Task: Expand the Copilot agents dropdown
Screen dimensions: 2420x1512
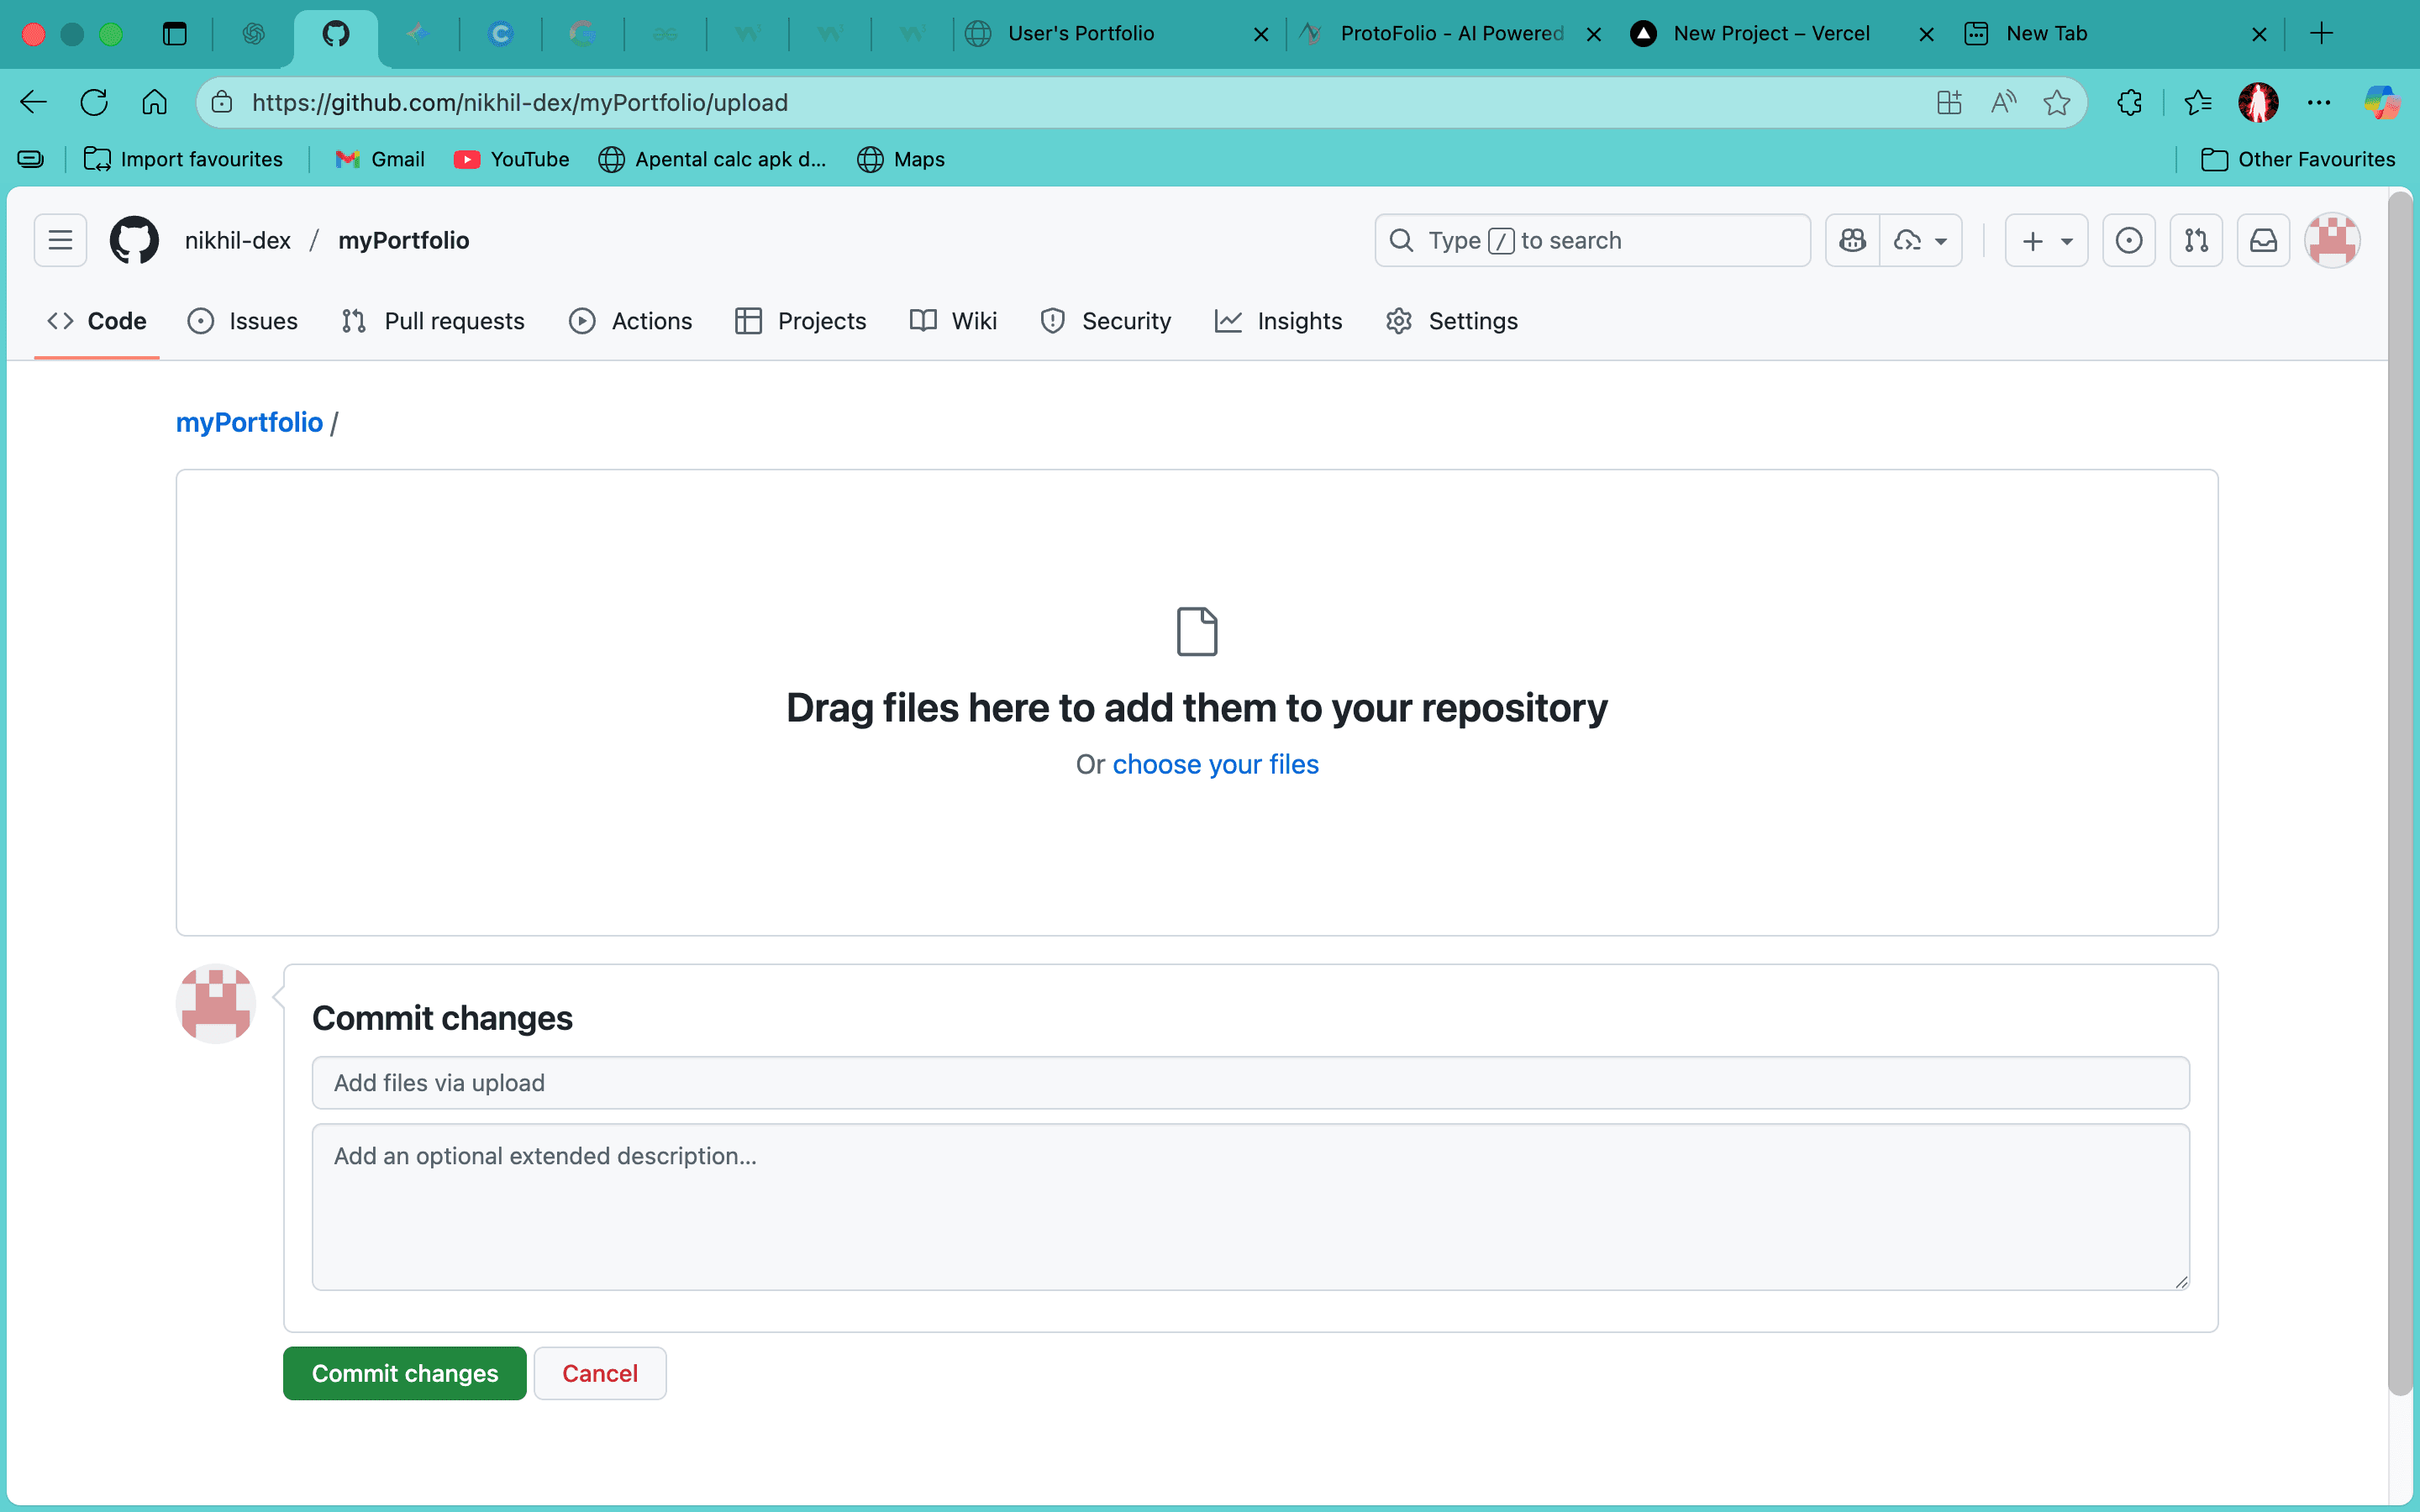Action: [1921, 240]
